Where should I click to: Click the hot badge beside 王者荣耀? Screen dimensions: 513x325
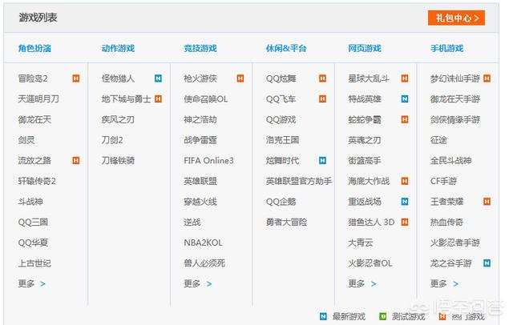(487, 202)
